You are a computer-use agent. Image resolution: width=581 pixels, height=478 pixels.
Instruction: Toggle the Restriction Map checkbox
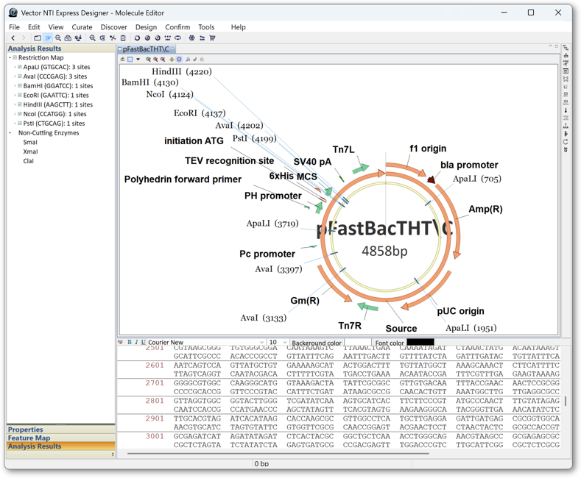(15, 57)
